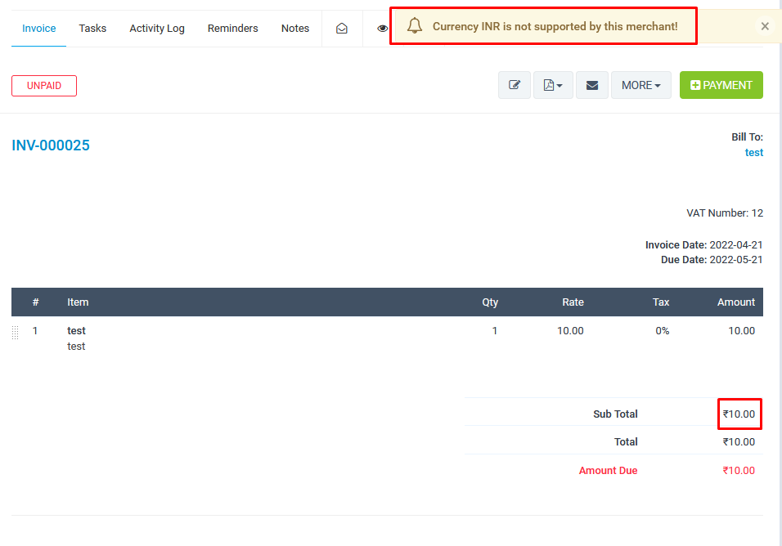Image resolution: width=782 pixels, height=546 pixels.
Task: Open the PDF export dropdown
Action: tap(553, 85)
